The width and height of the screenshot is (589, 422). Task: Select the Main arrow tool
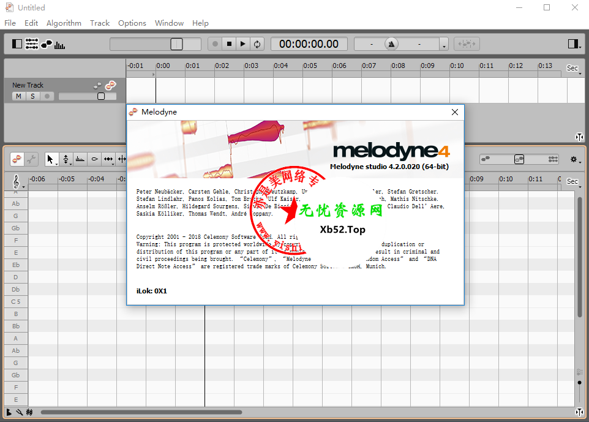[50, 159]
